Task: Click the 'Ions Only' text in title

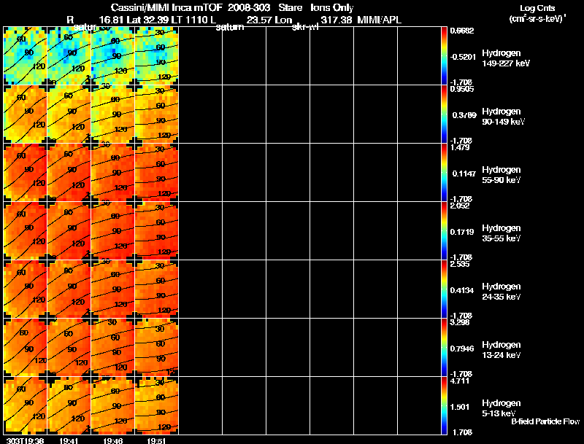Action: tap(332, 8)
